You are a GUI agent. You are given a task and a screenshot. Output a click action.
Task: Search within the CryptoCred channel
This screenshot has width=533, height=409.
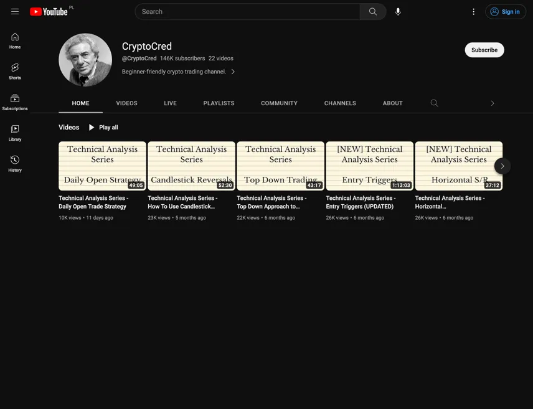(434, 103)
